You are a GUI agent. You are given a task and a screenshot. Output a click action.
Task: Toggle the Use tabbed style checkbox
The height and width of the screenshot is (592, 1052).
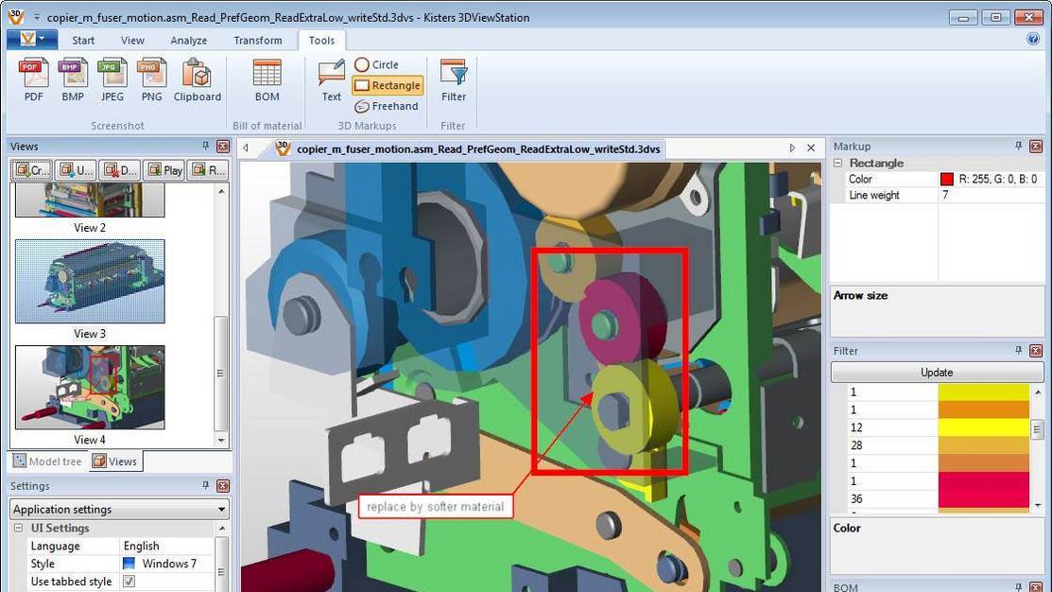coord(129,582)
